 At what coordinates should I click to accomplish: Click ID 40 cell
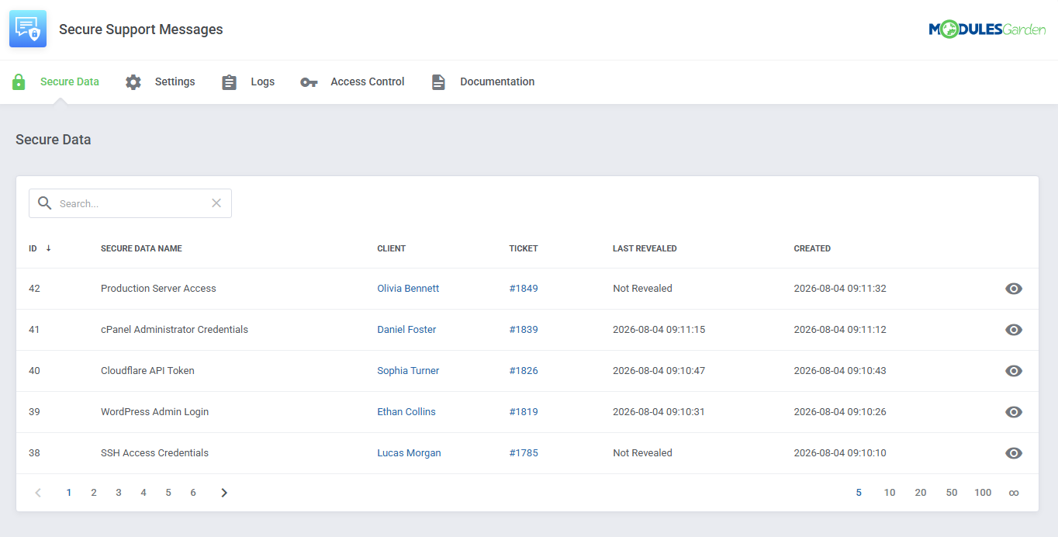[34, 371]
